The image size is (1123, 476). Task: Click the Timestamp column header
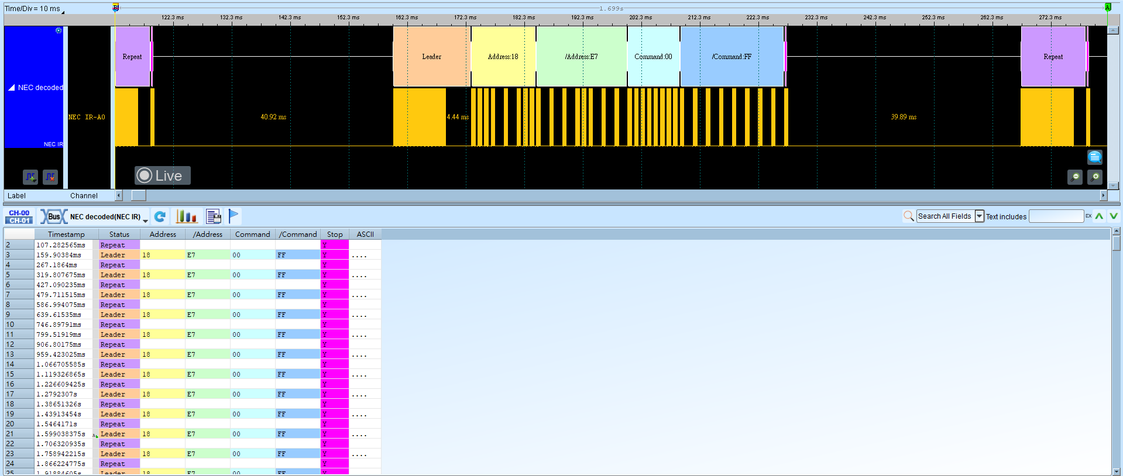[x=66, y=234]
